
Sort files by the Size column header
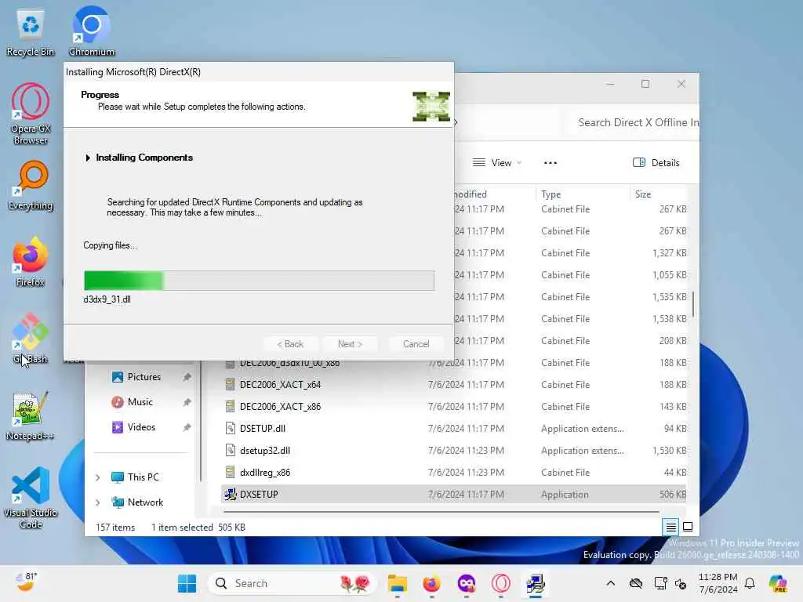tap(659, 194)
